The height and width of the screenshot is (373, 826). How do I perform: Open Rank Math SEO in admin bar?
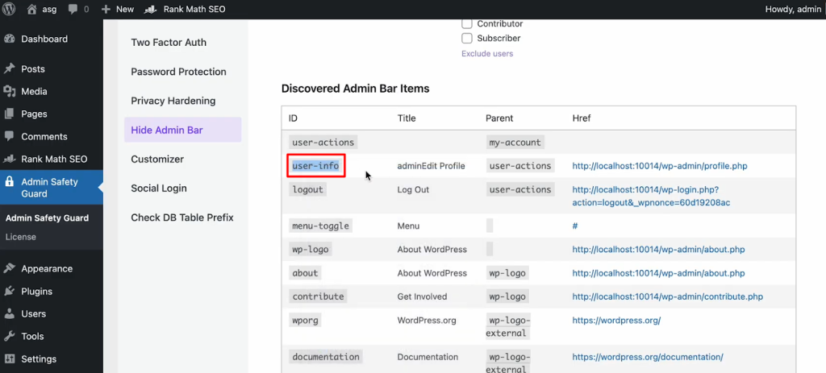185,9
